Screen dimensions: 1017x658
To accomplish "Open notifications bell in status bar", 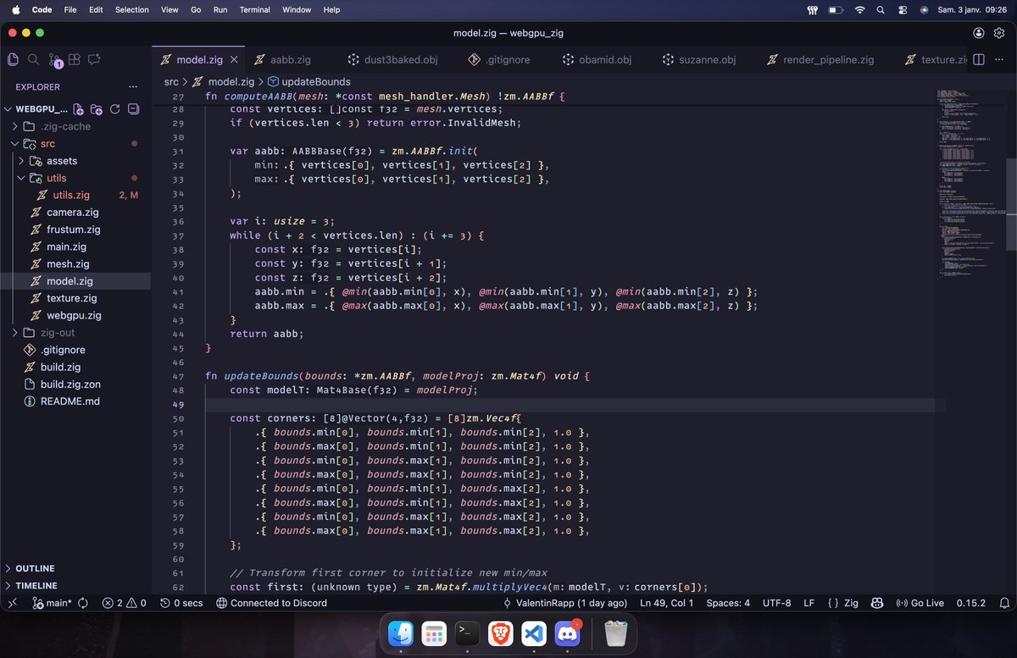I will click(x=1003, y=603).
